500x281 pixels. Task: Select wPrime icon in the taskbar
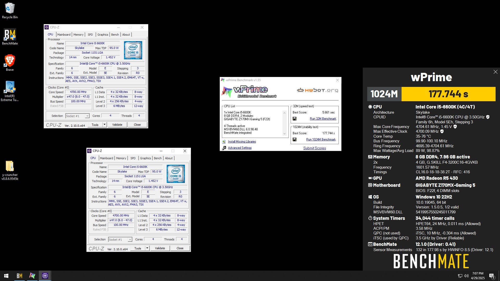tap(32, 276)
